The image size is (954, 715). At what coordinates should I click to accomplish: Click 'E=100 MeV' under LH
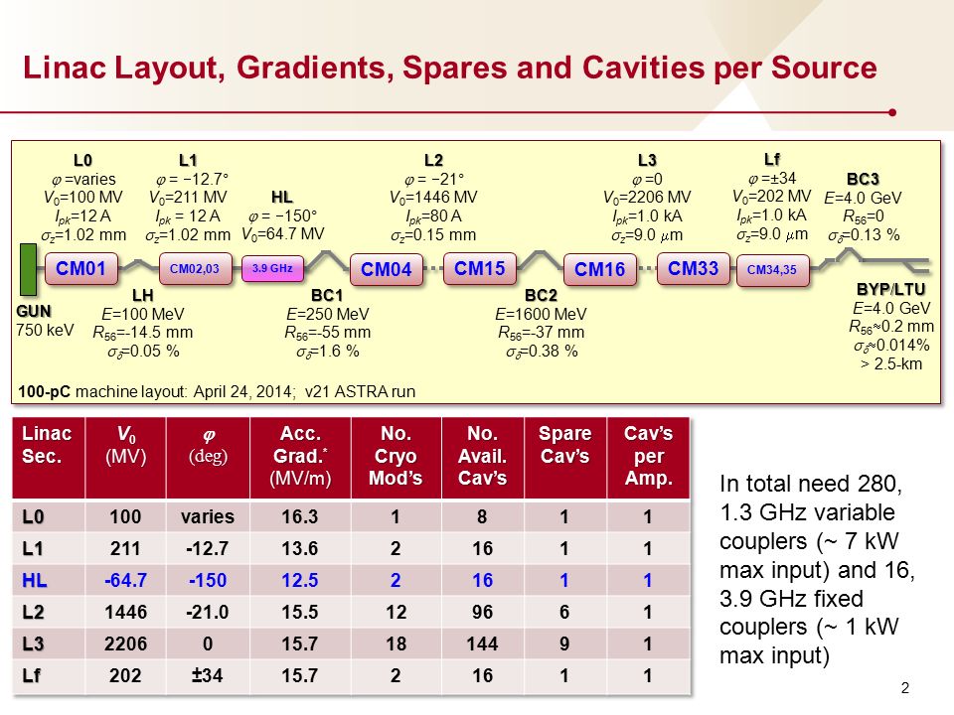tap(142, 315)
